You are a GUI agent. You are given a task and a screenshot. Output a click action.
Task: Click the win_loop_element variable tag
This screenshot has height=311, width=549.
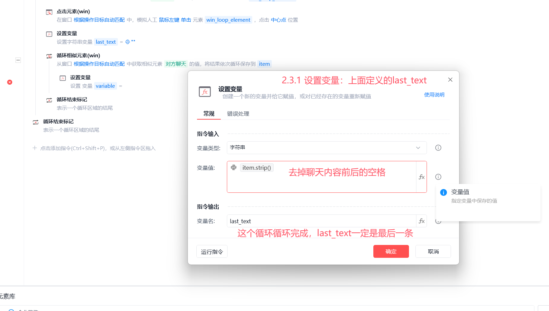[229, 20]
